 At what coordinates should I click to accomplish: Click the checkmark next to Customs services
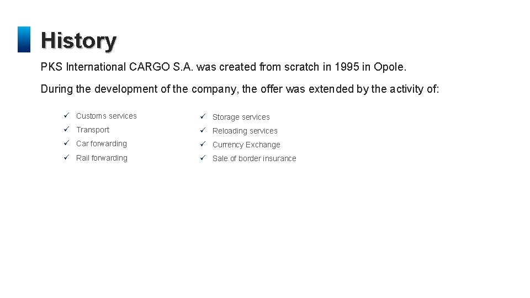tap(65, 116)
